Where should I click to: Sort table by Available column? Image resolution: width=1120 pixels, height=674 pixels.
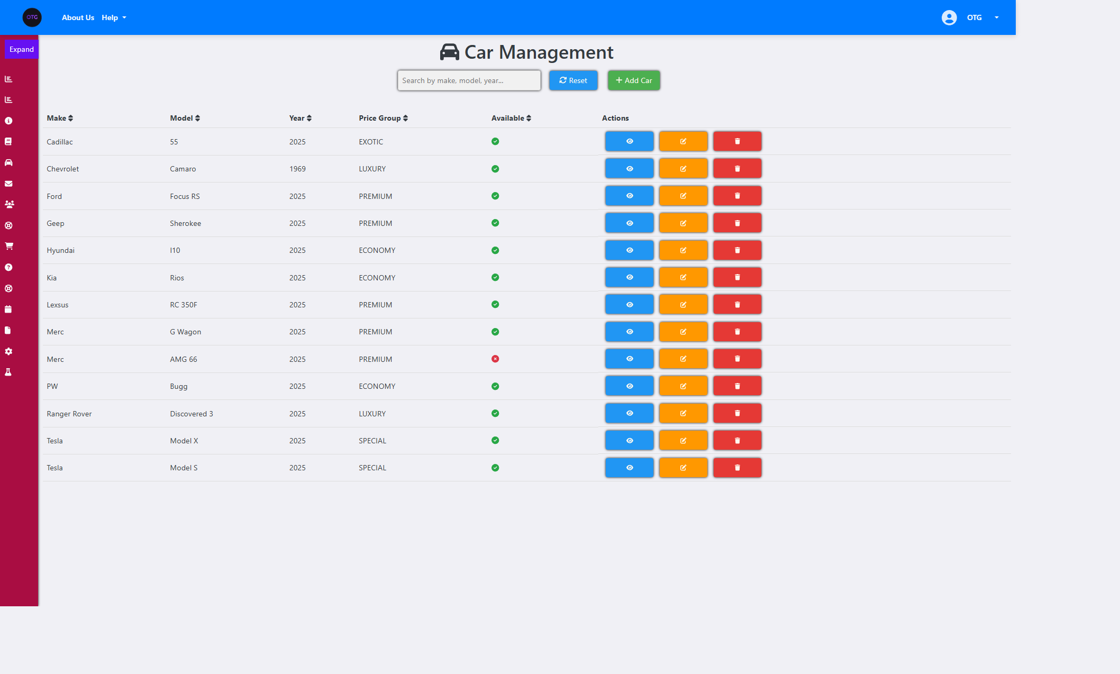(x=511, y=118)
